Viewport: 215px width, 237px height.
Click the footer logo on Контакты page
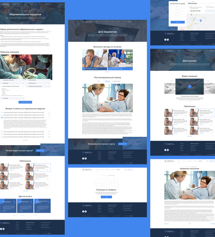[170, 34]
